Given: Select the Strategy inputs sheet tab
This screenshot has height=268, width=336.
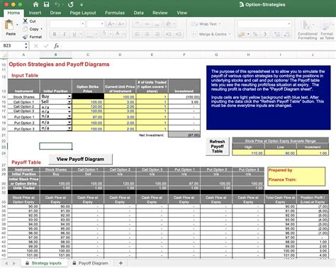Looking at the screenshot, I should [44, 263].
